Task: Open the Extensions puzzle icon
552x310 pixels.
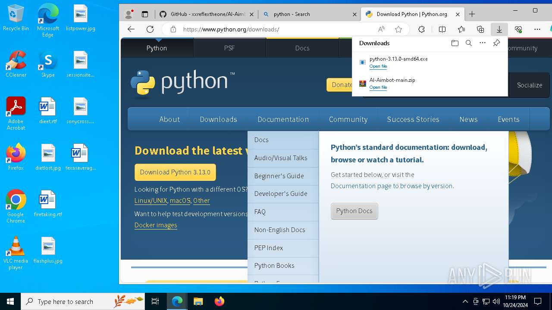Action: coord(421,29)
